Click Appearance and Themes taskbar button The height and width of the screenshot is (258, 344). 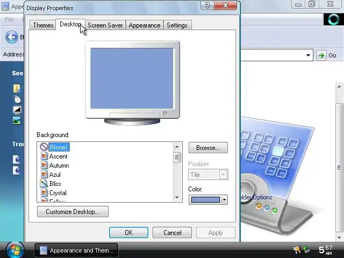(76, 250)
